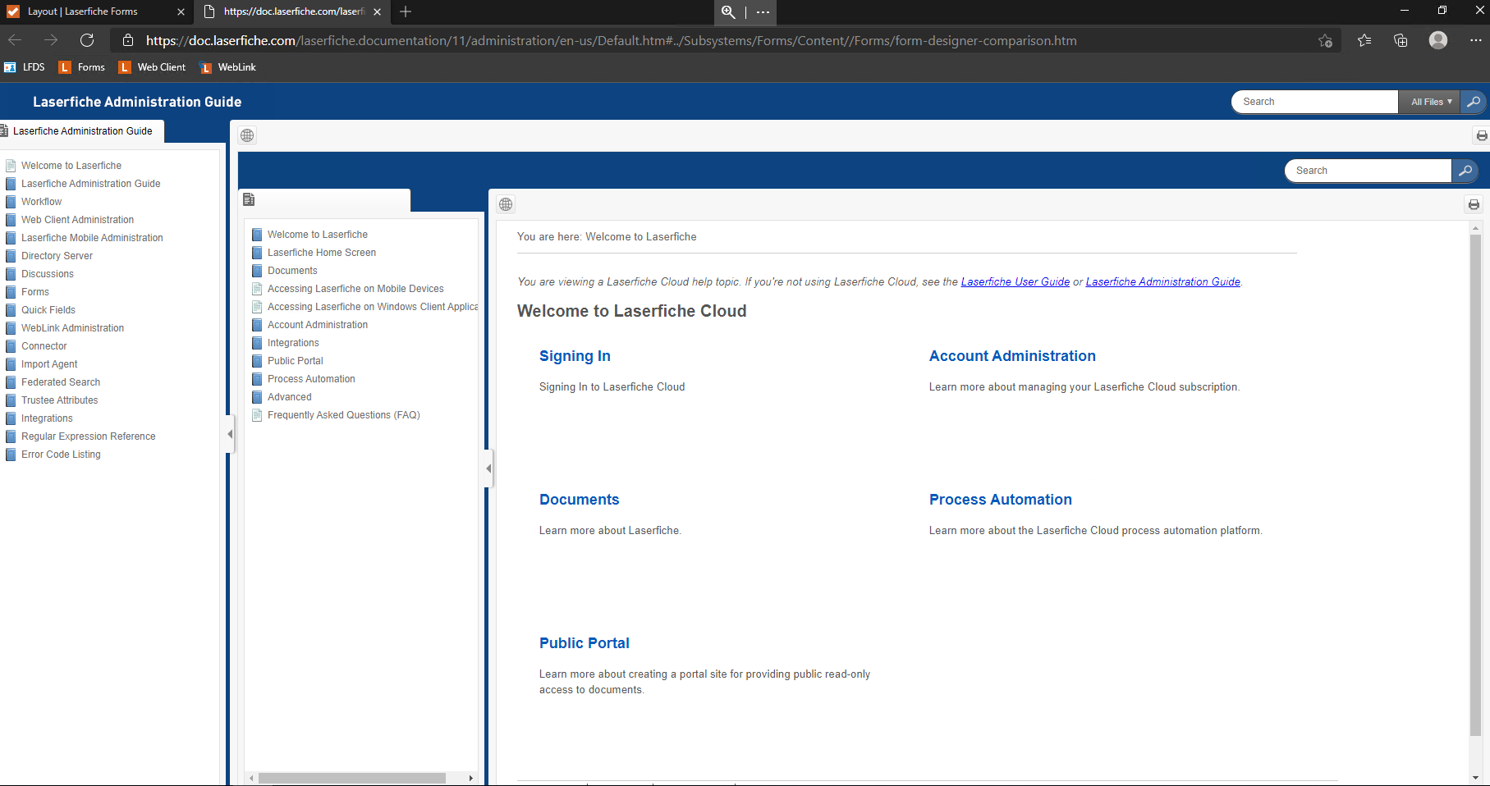Image resolution: width=1490 pixels, height=786 pixels.
Task: Click the content vertical scrollbar thumb
Action: tap(1475, 485)
